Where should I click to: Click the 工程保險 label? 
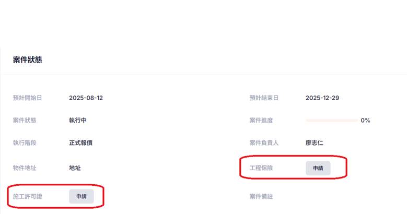(261, 168)
